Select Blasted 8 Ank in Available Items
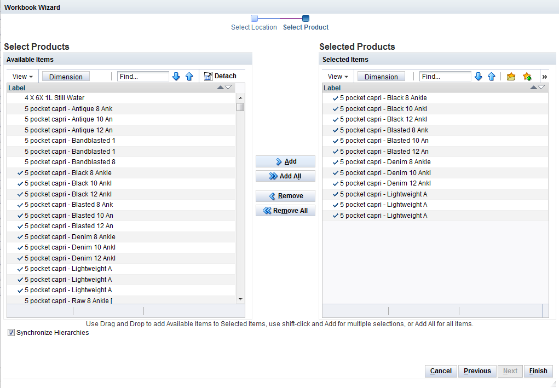The height and width of the screenshot is (388, 559). tap(121, 205)
